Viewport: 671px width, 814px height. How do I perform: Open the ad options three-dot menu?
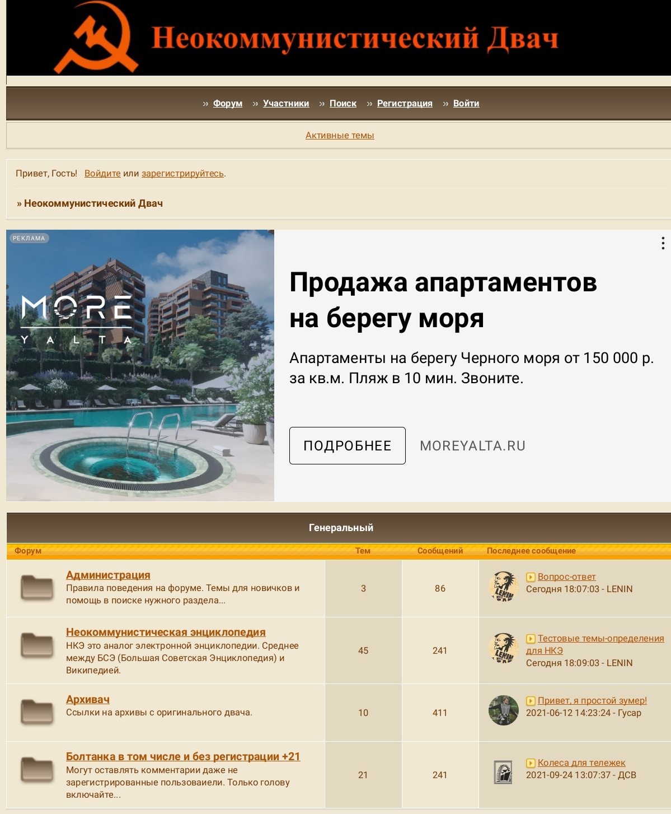pos(663,243)
